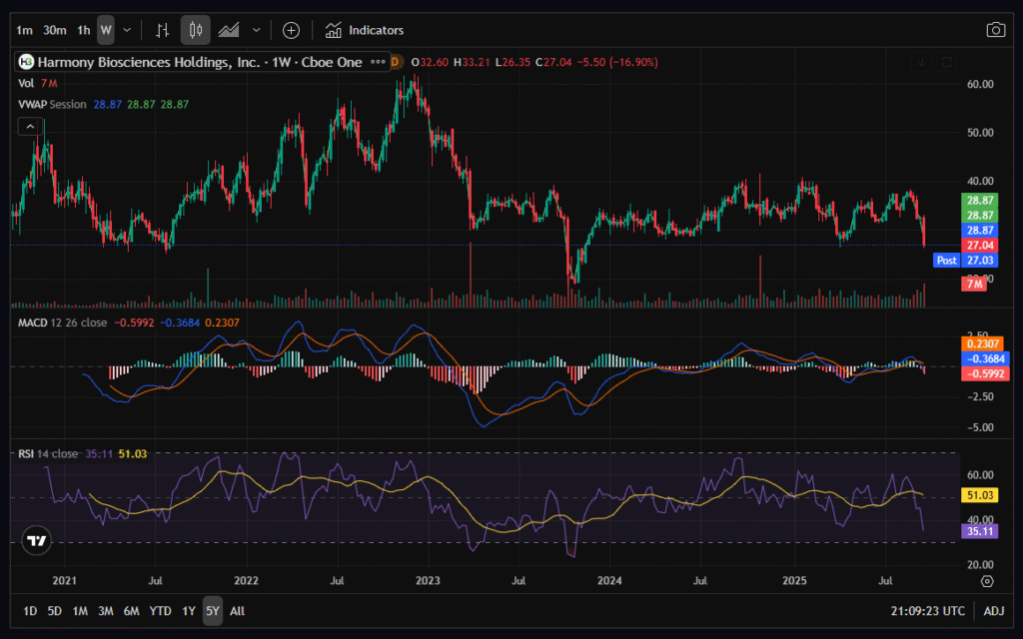This screenshot has width=1023, height=639.
Task: Collapse the indicator legend with the arrow
Action: coord(30,126)
